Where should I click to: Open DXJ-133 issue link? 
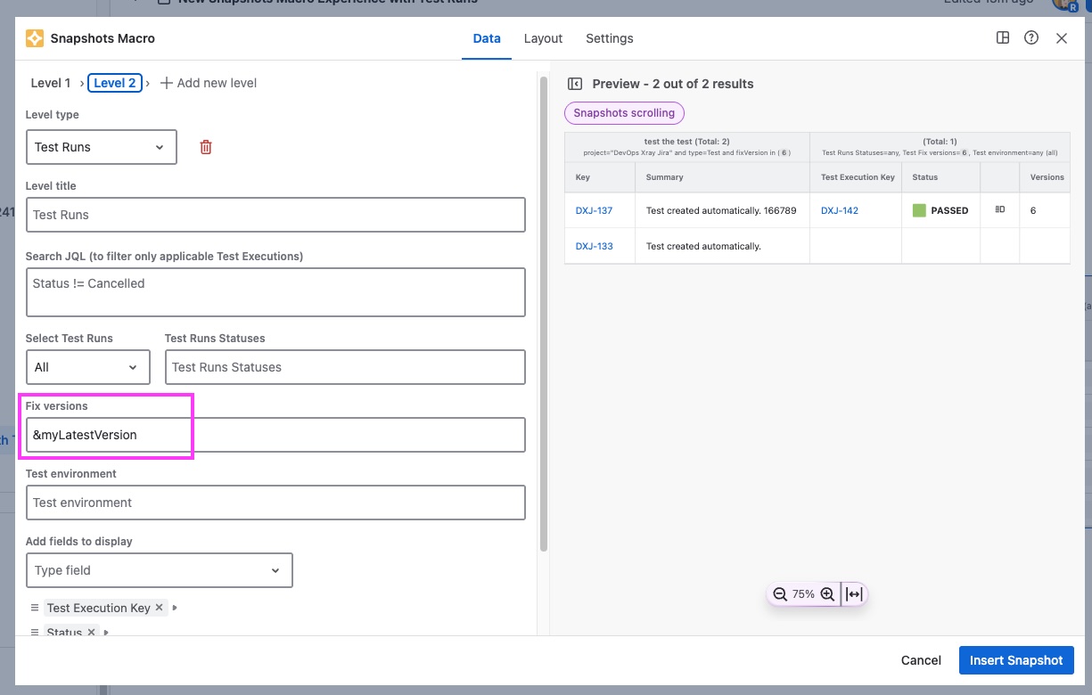tap(594, 246)
